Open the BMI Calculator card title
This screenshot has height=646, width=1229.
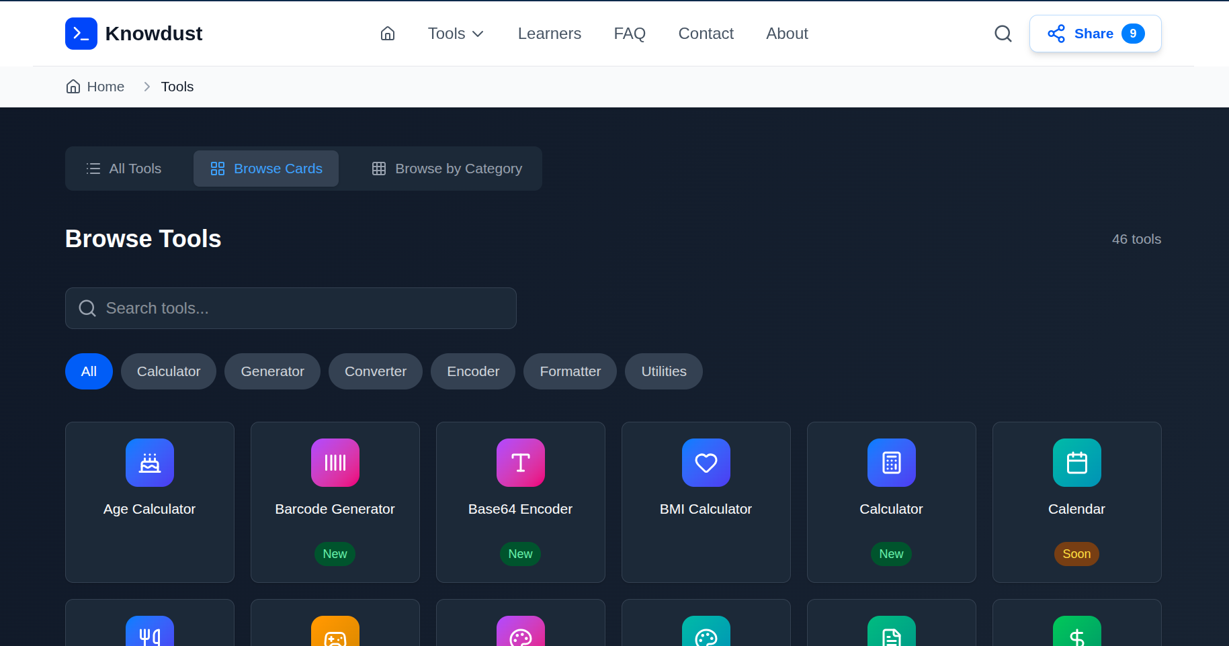706,509
